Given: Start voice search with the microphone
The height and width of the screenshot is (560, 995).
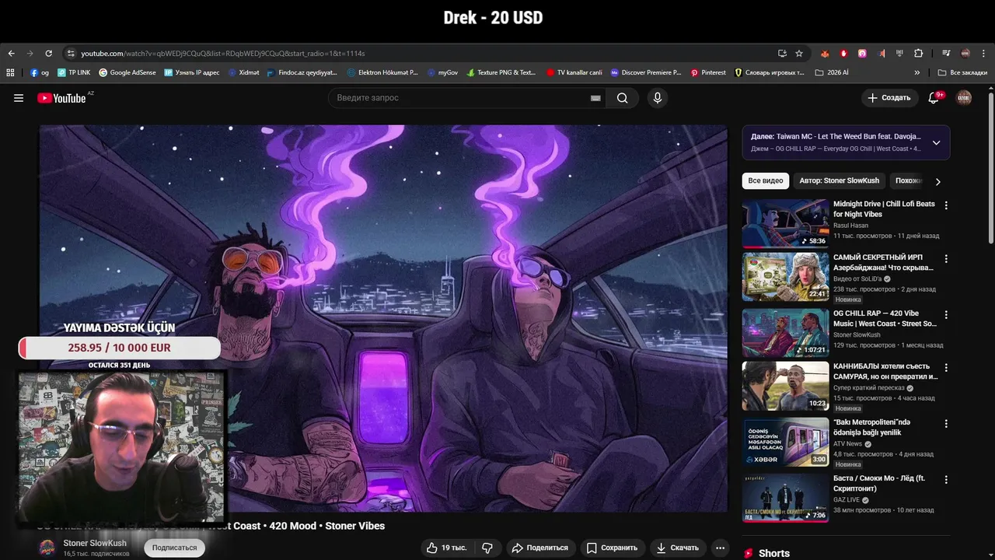Looking at the screenshot, I should (x=658, y=98).
